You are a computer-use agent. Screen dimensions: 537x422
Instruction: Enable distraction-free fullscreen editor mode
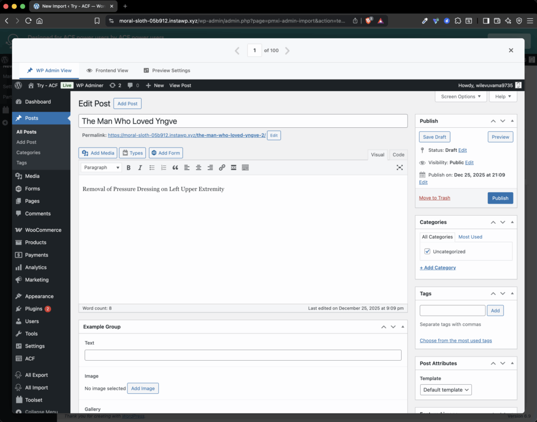pos(400,168)
